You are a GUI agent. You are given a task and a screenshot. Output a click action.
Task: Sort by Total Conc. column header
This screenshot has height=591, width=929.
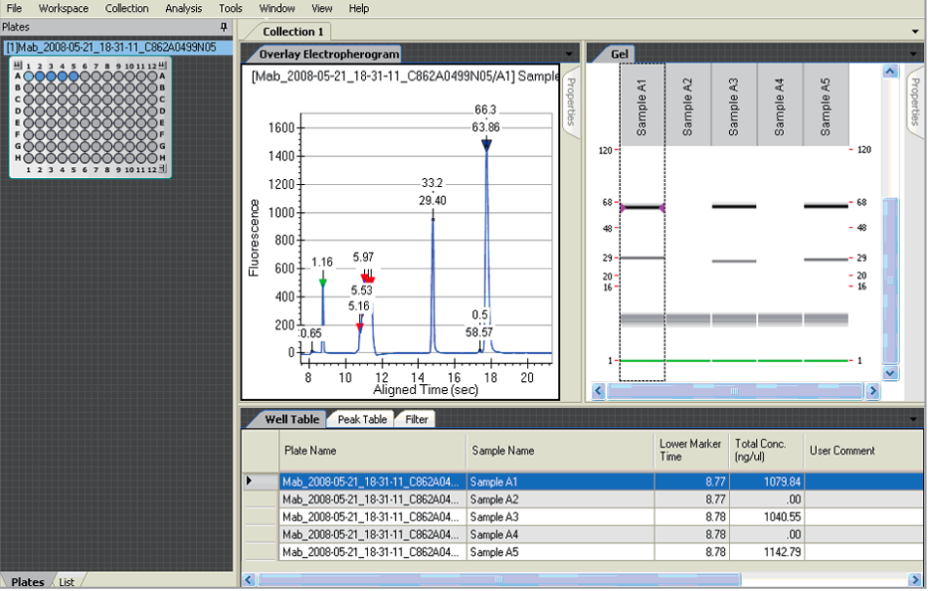pos(766,451)
